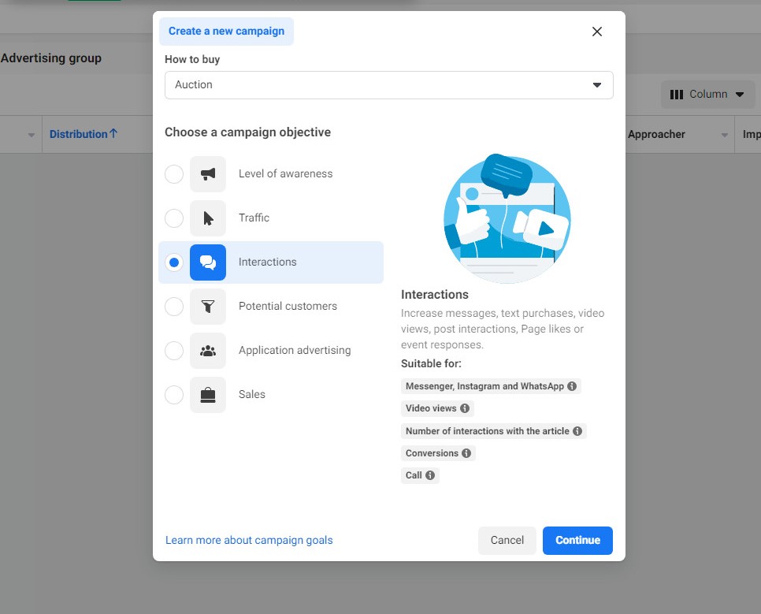Image resolution: width=761 pixels, height=614 pixels.
Task: Click the cursor Traffic objective icon
Action: (x=208, y=218)
